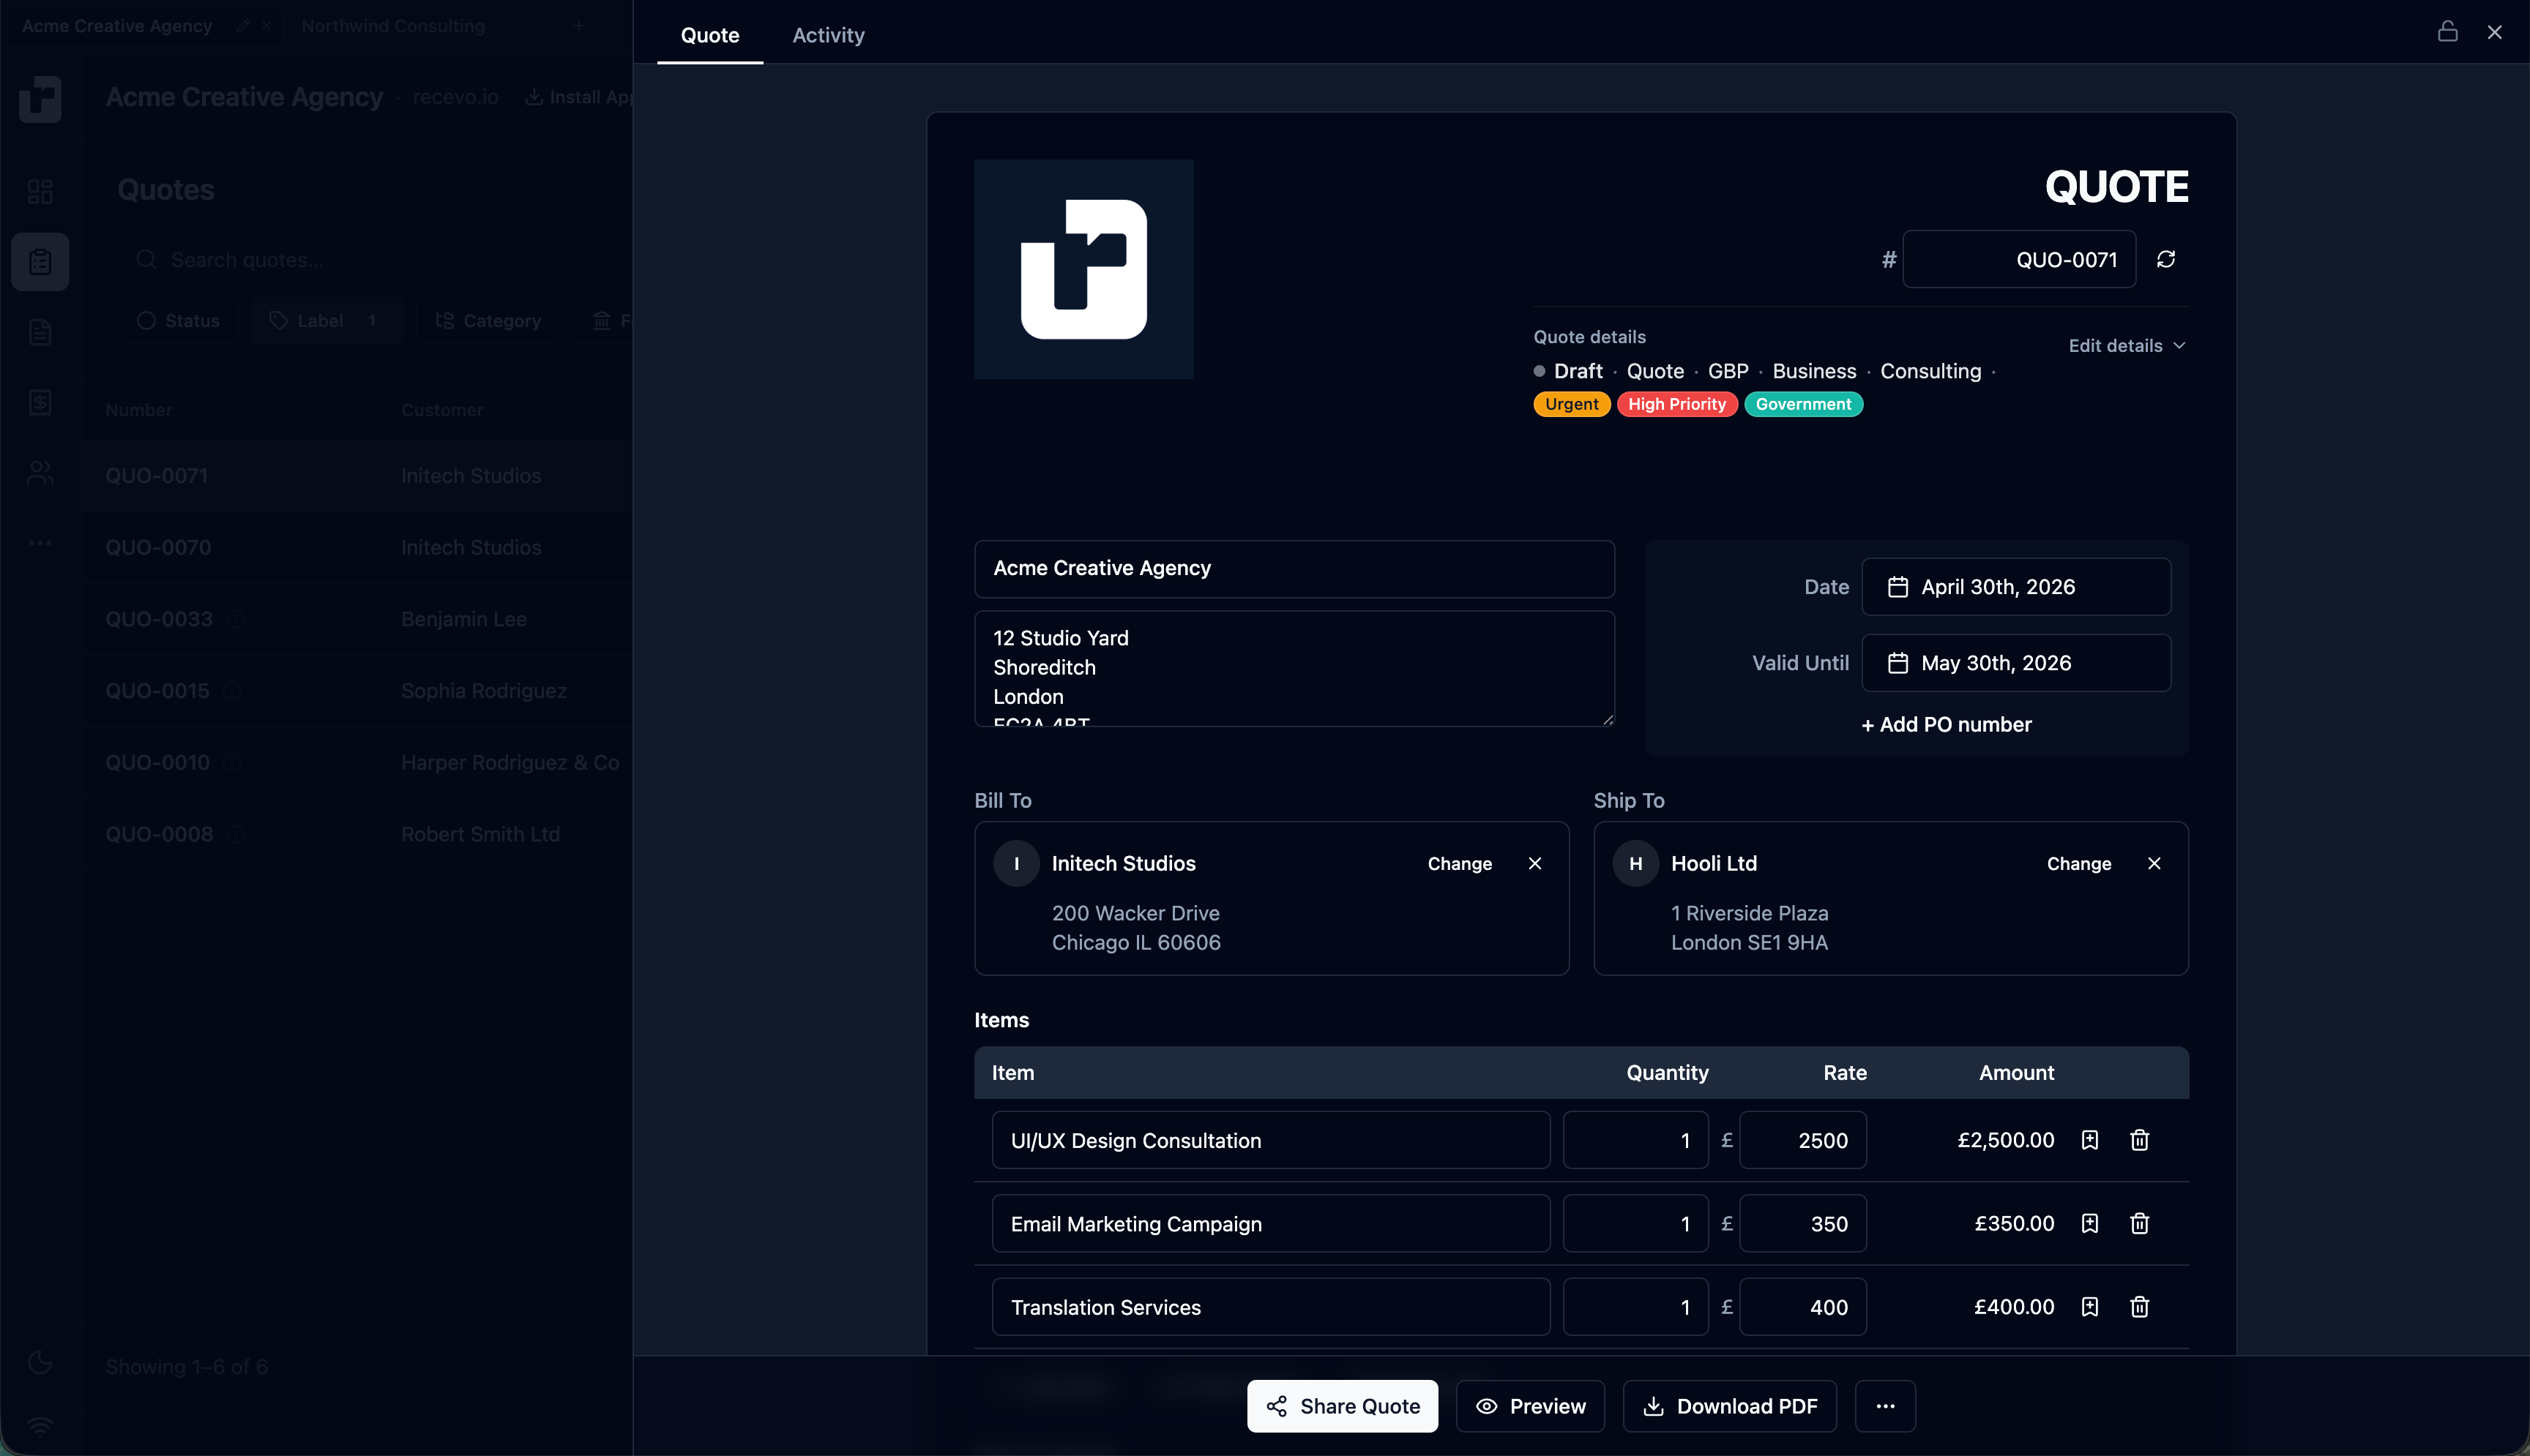Expand the Edit details dropdown
Image resolution: width=2530 pixels, height=1456 pixels.
(2127, 345)
